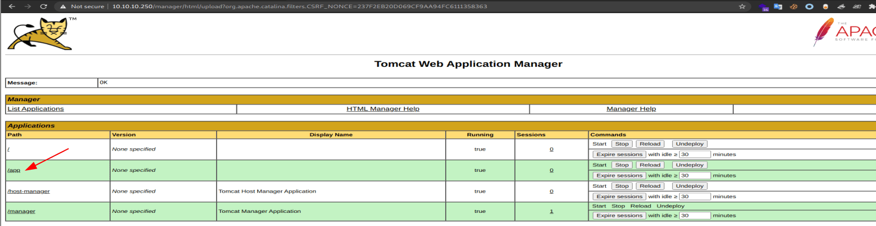Select the OK message text
The height and width of the screenshot is (226, 876).
point(103,83)
